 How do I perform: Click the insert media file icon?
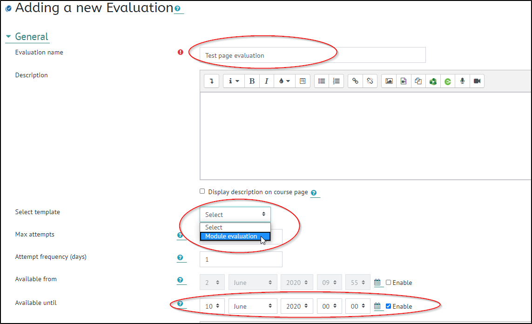[404, 81]
